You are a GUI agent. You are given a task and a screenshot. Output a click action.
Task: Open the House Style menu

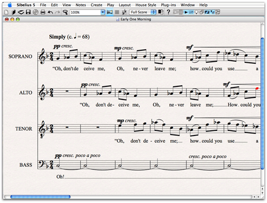click(x=146, y=5)
